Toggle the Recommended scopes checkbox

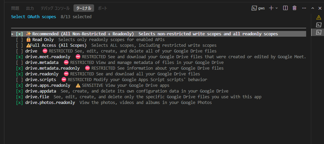click(x=20, y=34)
